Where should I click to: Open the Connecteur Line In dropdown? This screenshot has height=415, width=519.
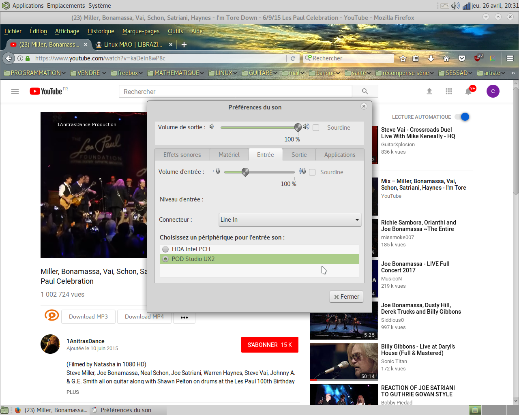(290, 220)
